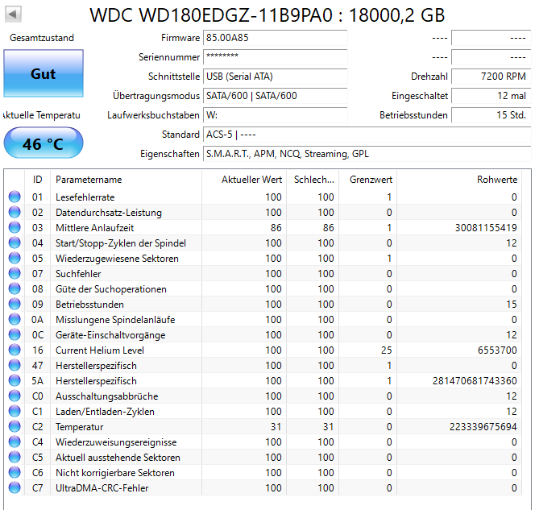Select the UltraDMA-CRC-Fehler parameter name
Screen dimensions: 535x510
(x=102, y=488)
